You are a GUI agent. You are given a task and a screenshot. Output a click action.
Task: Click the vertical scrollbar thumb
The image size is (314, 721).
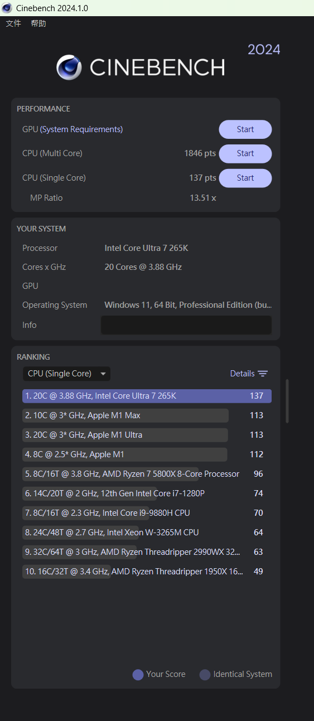288,401
